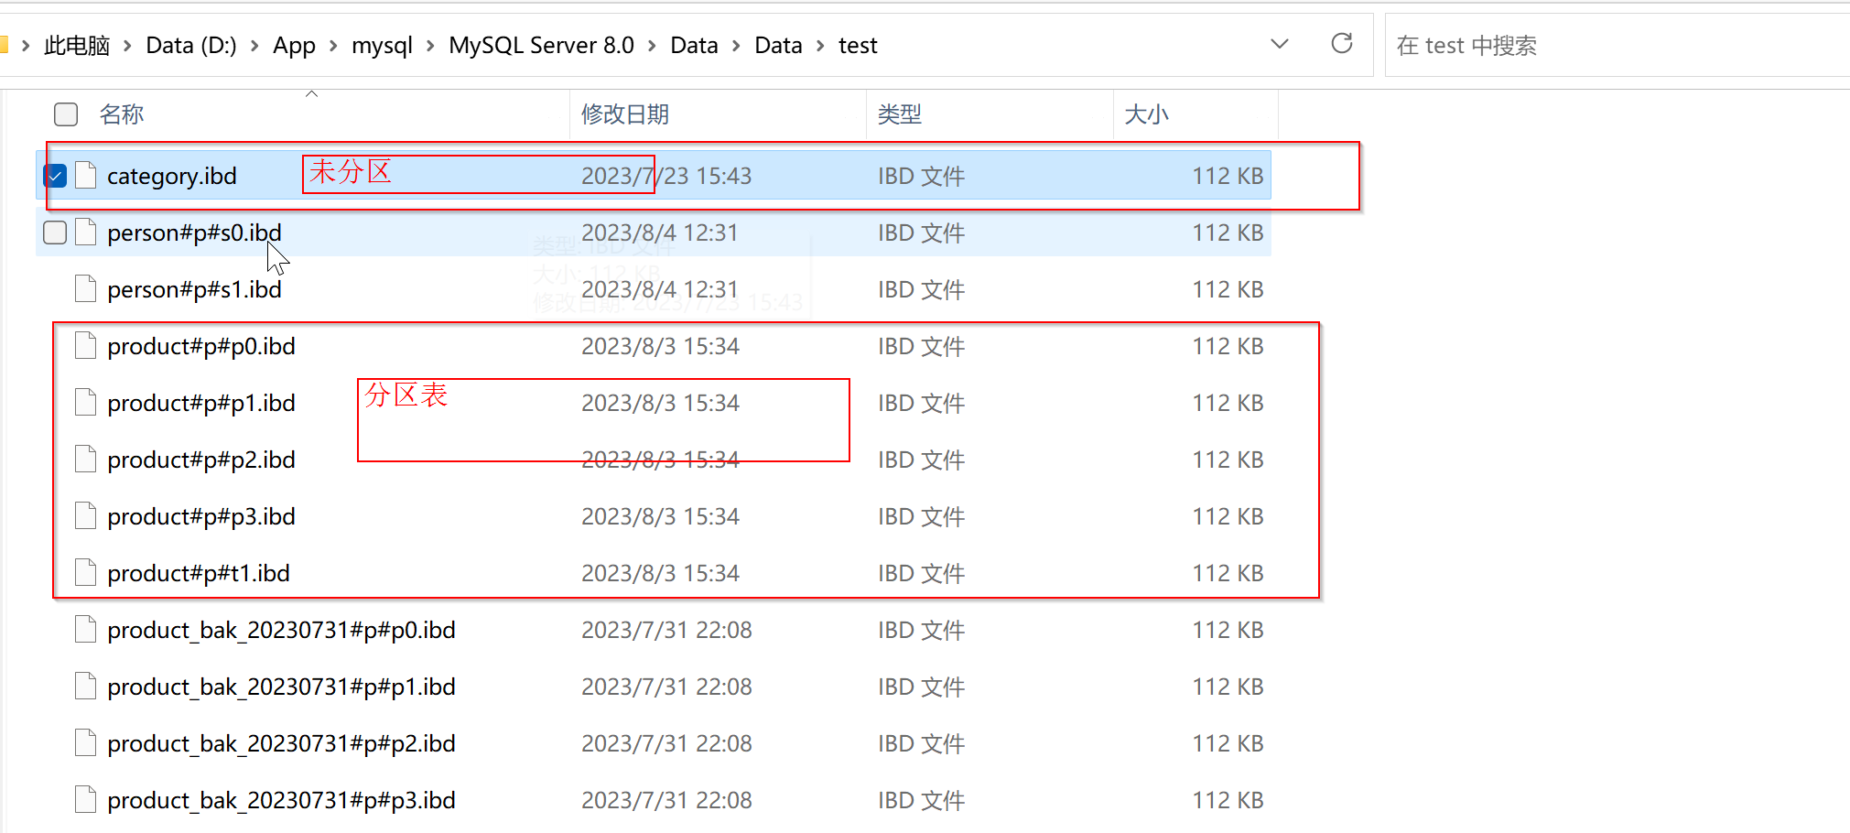
Task: Select the file name product#p#p1.ibd
Action: coord(201,403)
